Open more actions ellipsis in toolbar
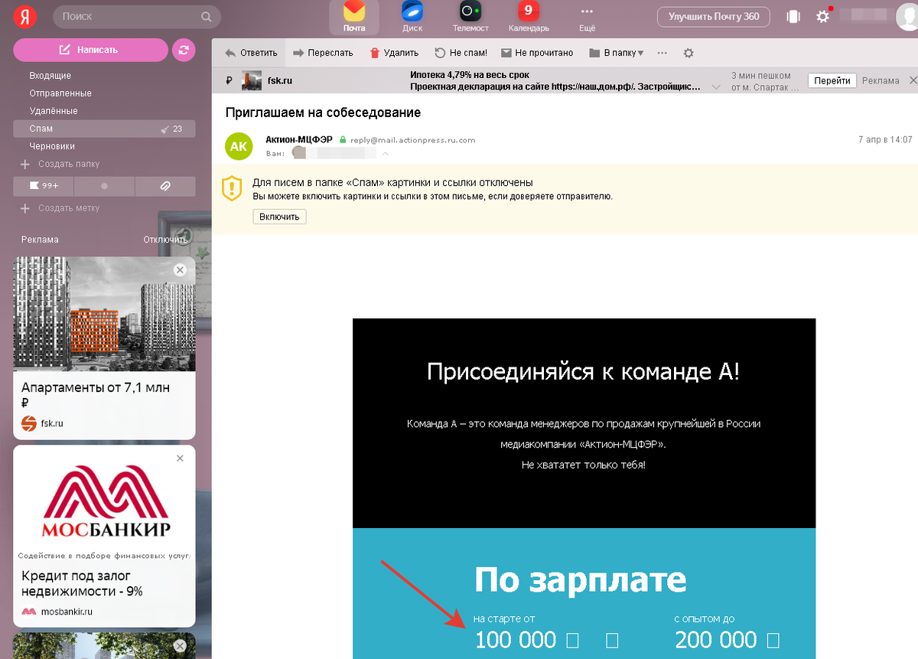Screen dimensions: 918x659 (x=662, y=53)
